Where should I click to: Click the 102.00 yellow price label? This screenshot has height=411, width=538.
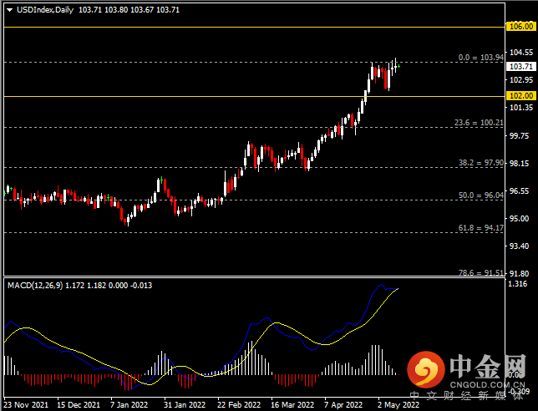[521, 96]
